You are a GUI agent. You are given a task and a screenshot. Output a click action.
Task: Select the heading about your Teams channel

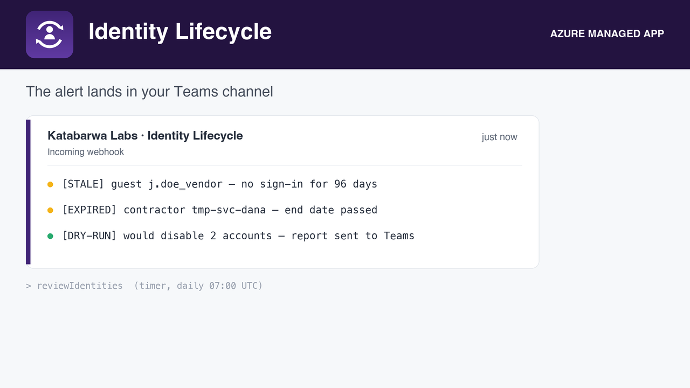coord(149,92)
